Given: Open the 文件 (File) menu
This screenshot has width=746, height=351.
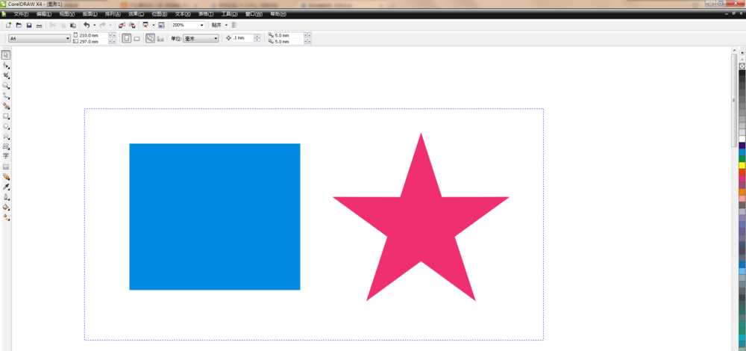Looking at the screenshot, I should 21,13.
